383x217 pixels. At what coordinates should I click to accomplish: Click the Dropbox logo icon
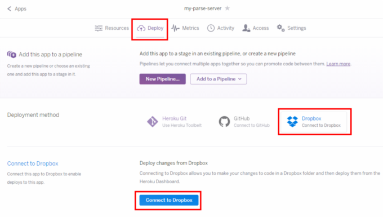point(292,121)
